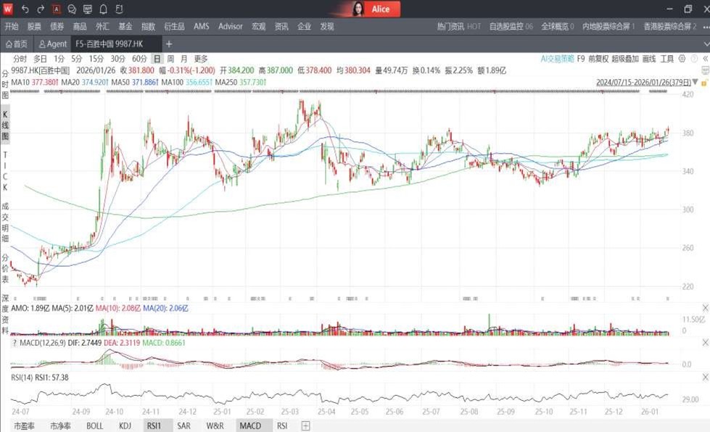Open the 衍生品 menu
The height and width of the screenshot is (432, 710).
(x=174, y=26)
